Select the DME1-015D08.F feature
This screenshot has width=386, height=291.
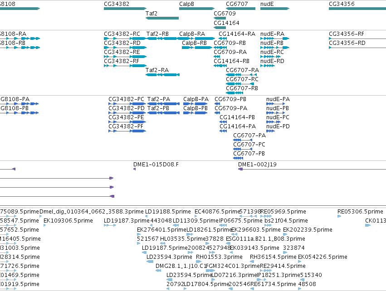point(156,165)
